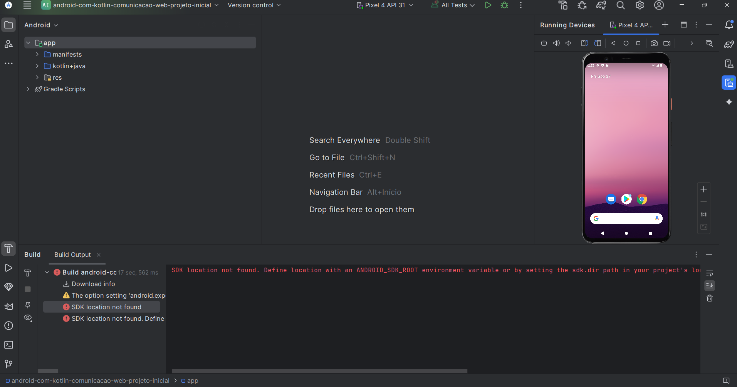Open the main hamburger menu
The height and width of the screenshot is (387, 737).
pyautogui.click(x=27, y=5)
